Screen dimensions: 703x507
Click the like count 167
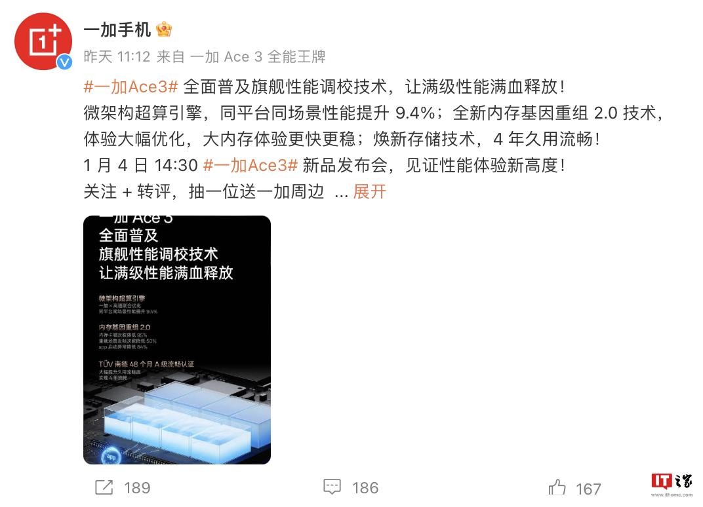[589, 489]
